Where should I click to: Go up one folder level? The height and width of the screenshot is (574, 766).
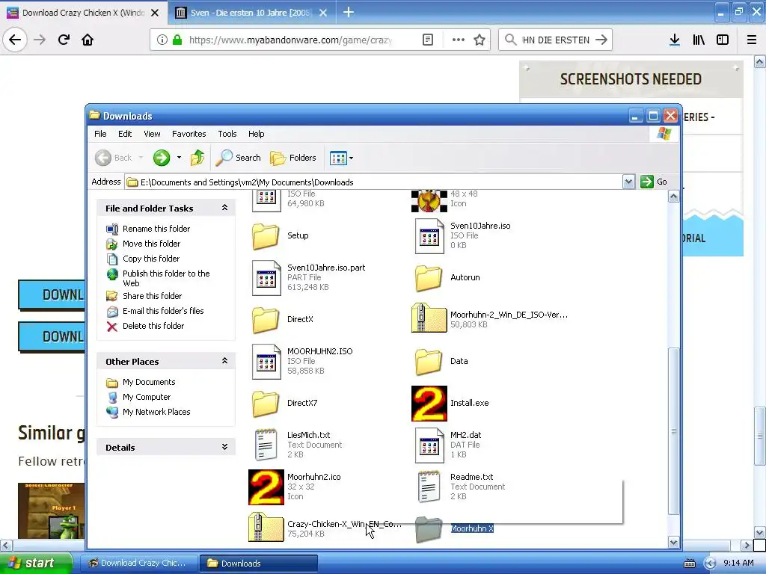click(x=197, y=158)
